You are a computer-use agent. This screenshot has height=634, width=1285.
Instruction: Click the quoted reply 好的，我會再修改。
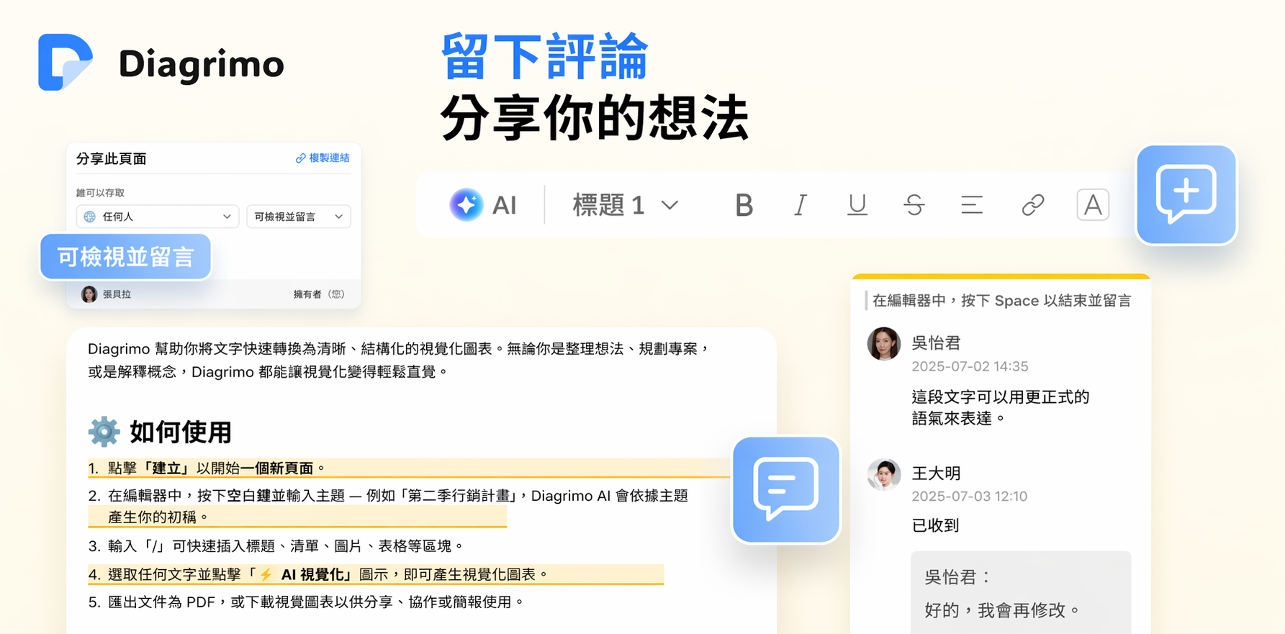tap(1002, 610)
